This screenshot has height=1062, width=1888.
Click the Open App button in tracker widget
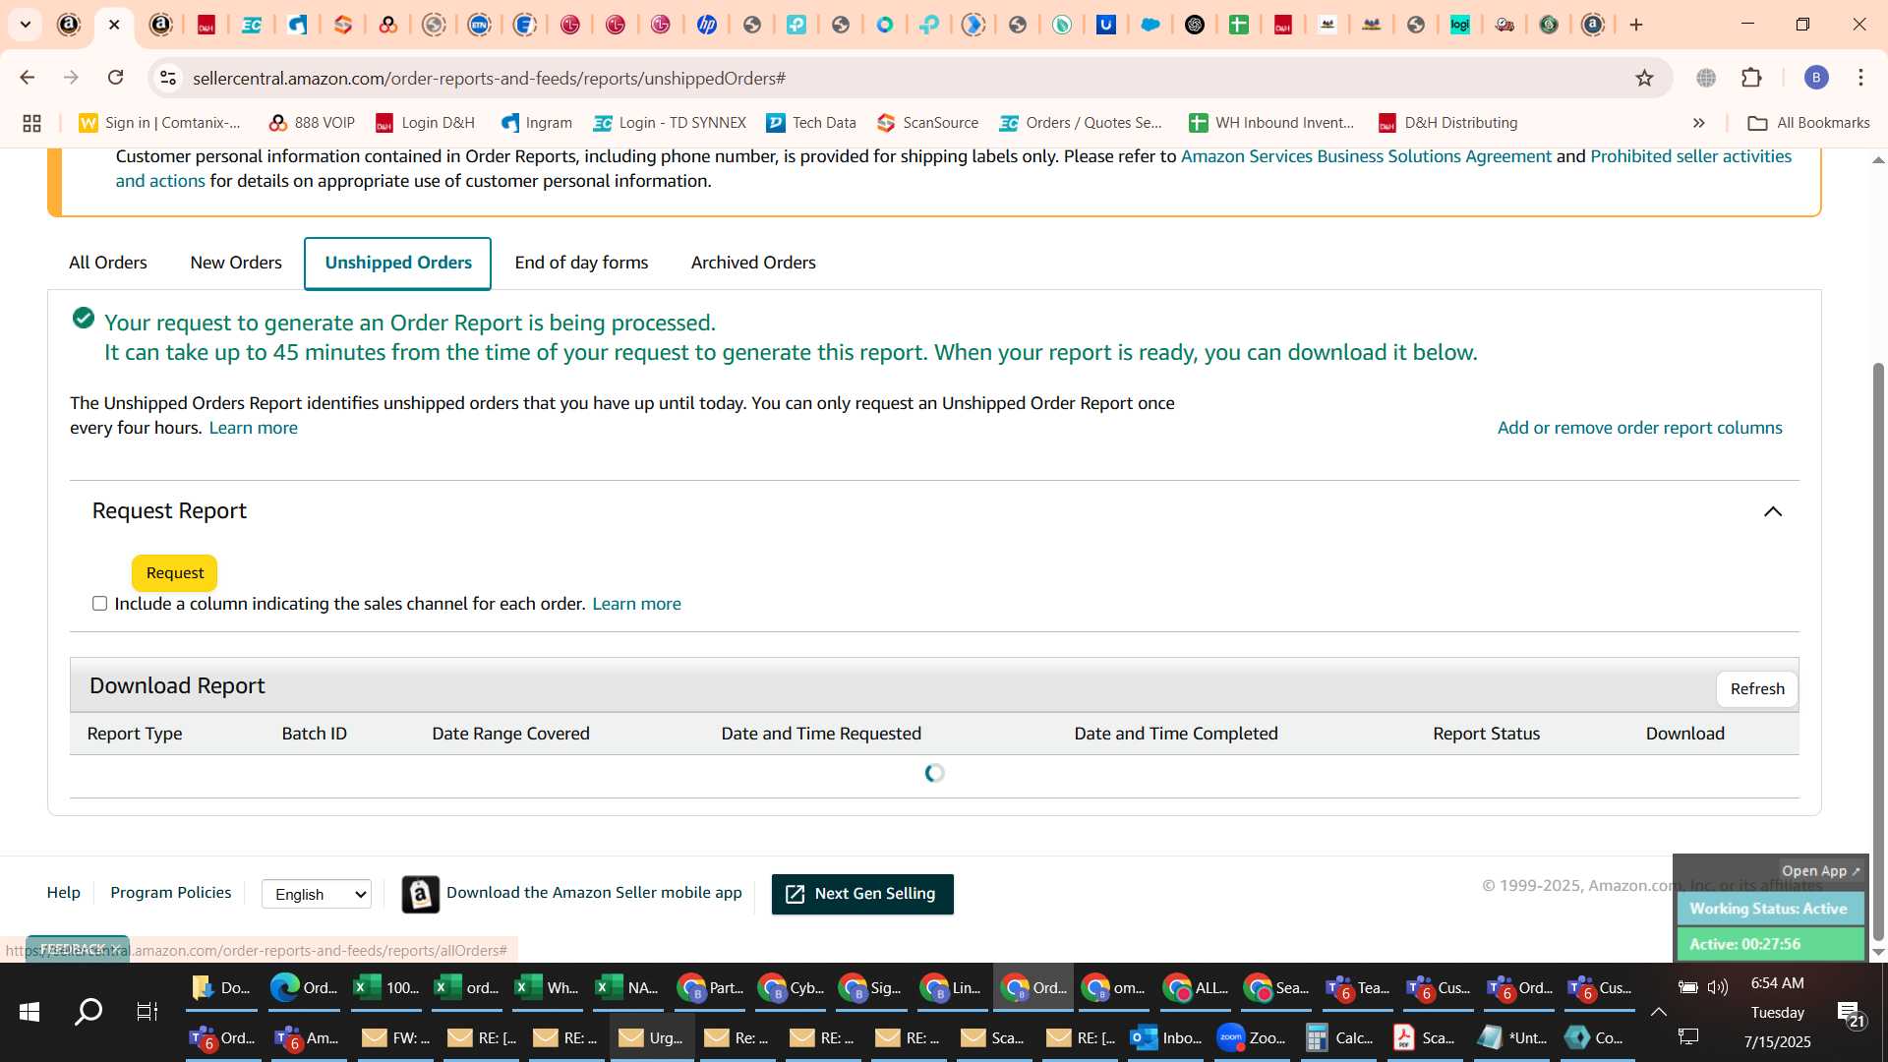[x=1820, y=871]
